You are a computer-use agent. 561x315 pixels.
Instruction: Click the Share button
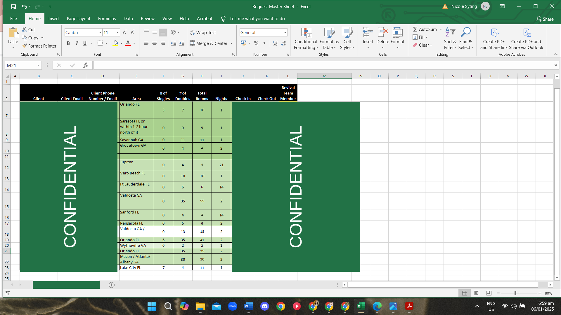coord(545,19)
